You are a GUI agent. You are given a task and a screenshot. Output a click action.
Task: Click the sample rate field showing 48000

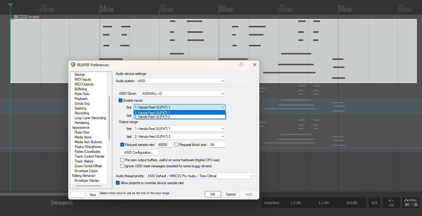click(165, 145)
